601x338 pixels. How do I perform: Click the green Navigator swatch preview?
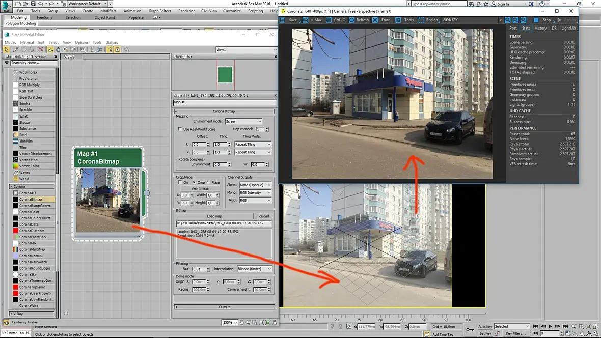tap(225, 75)
